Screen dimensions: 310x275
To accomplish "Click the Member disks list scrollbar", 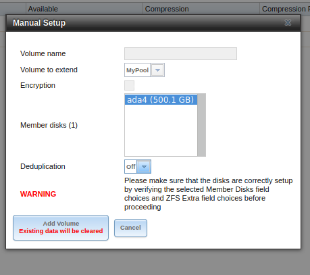I will point(202,125).
